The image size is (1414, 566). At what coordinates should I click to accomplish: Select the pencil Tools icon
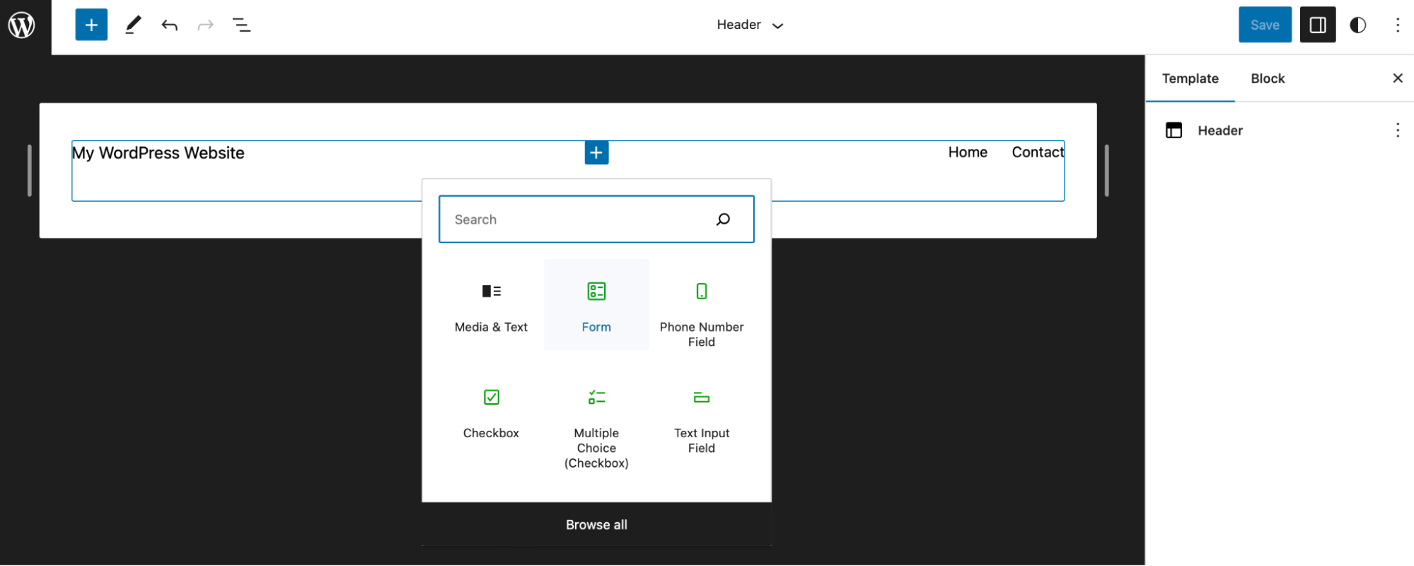pos(133,25)
